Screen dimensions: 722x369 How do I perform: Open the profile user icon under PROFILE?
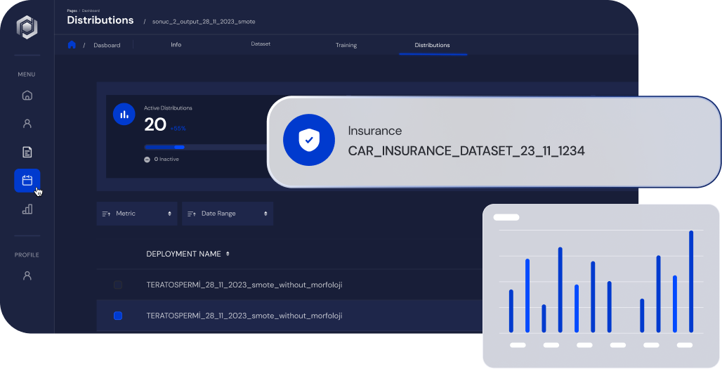pos(27,276)
